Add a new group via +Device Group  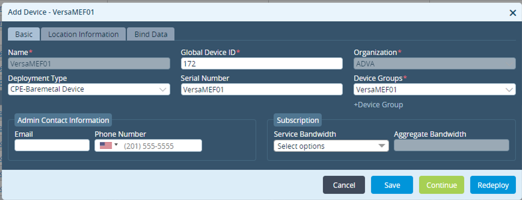(x=378, y=105)
